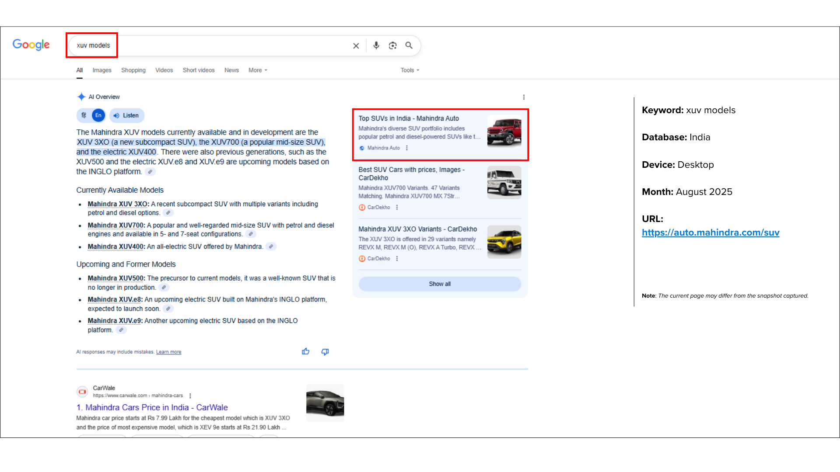The image size is (840, 472).
Task: Open AI Overview three-dot options menu
Action: point(524,97)
